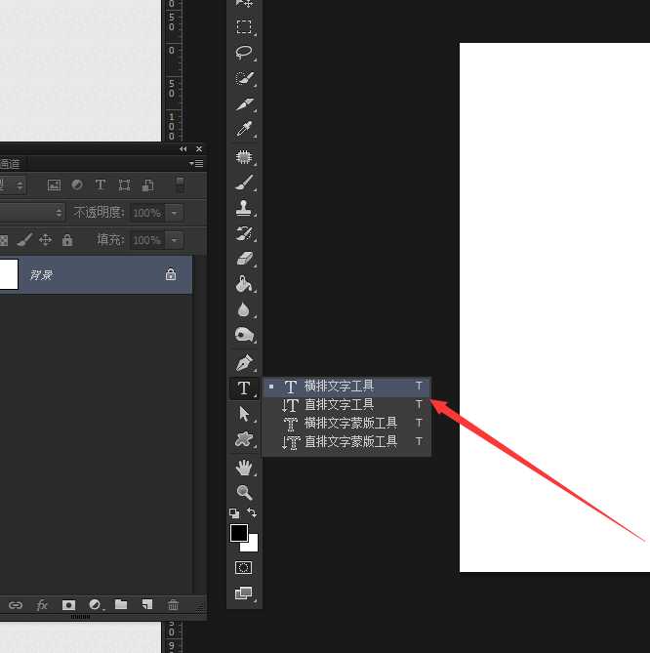Toggle the layer filter on/off switch
Image resolution: width=650 pixels, height=653 pixels.
180,184
